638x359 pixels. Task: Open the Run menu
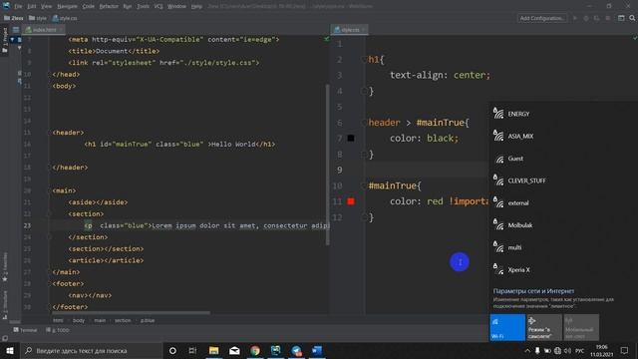pos(128,7)
